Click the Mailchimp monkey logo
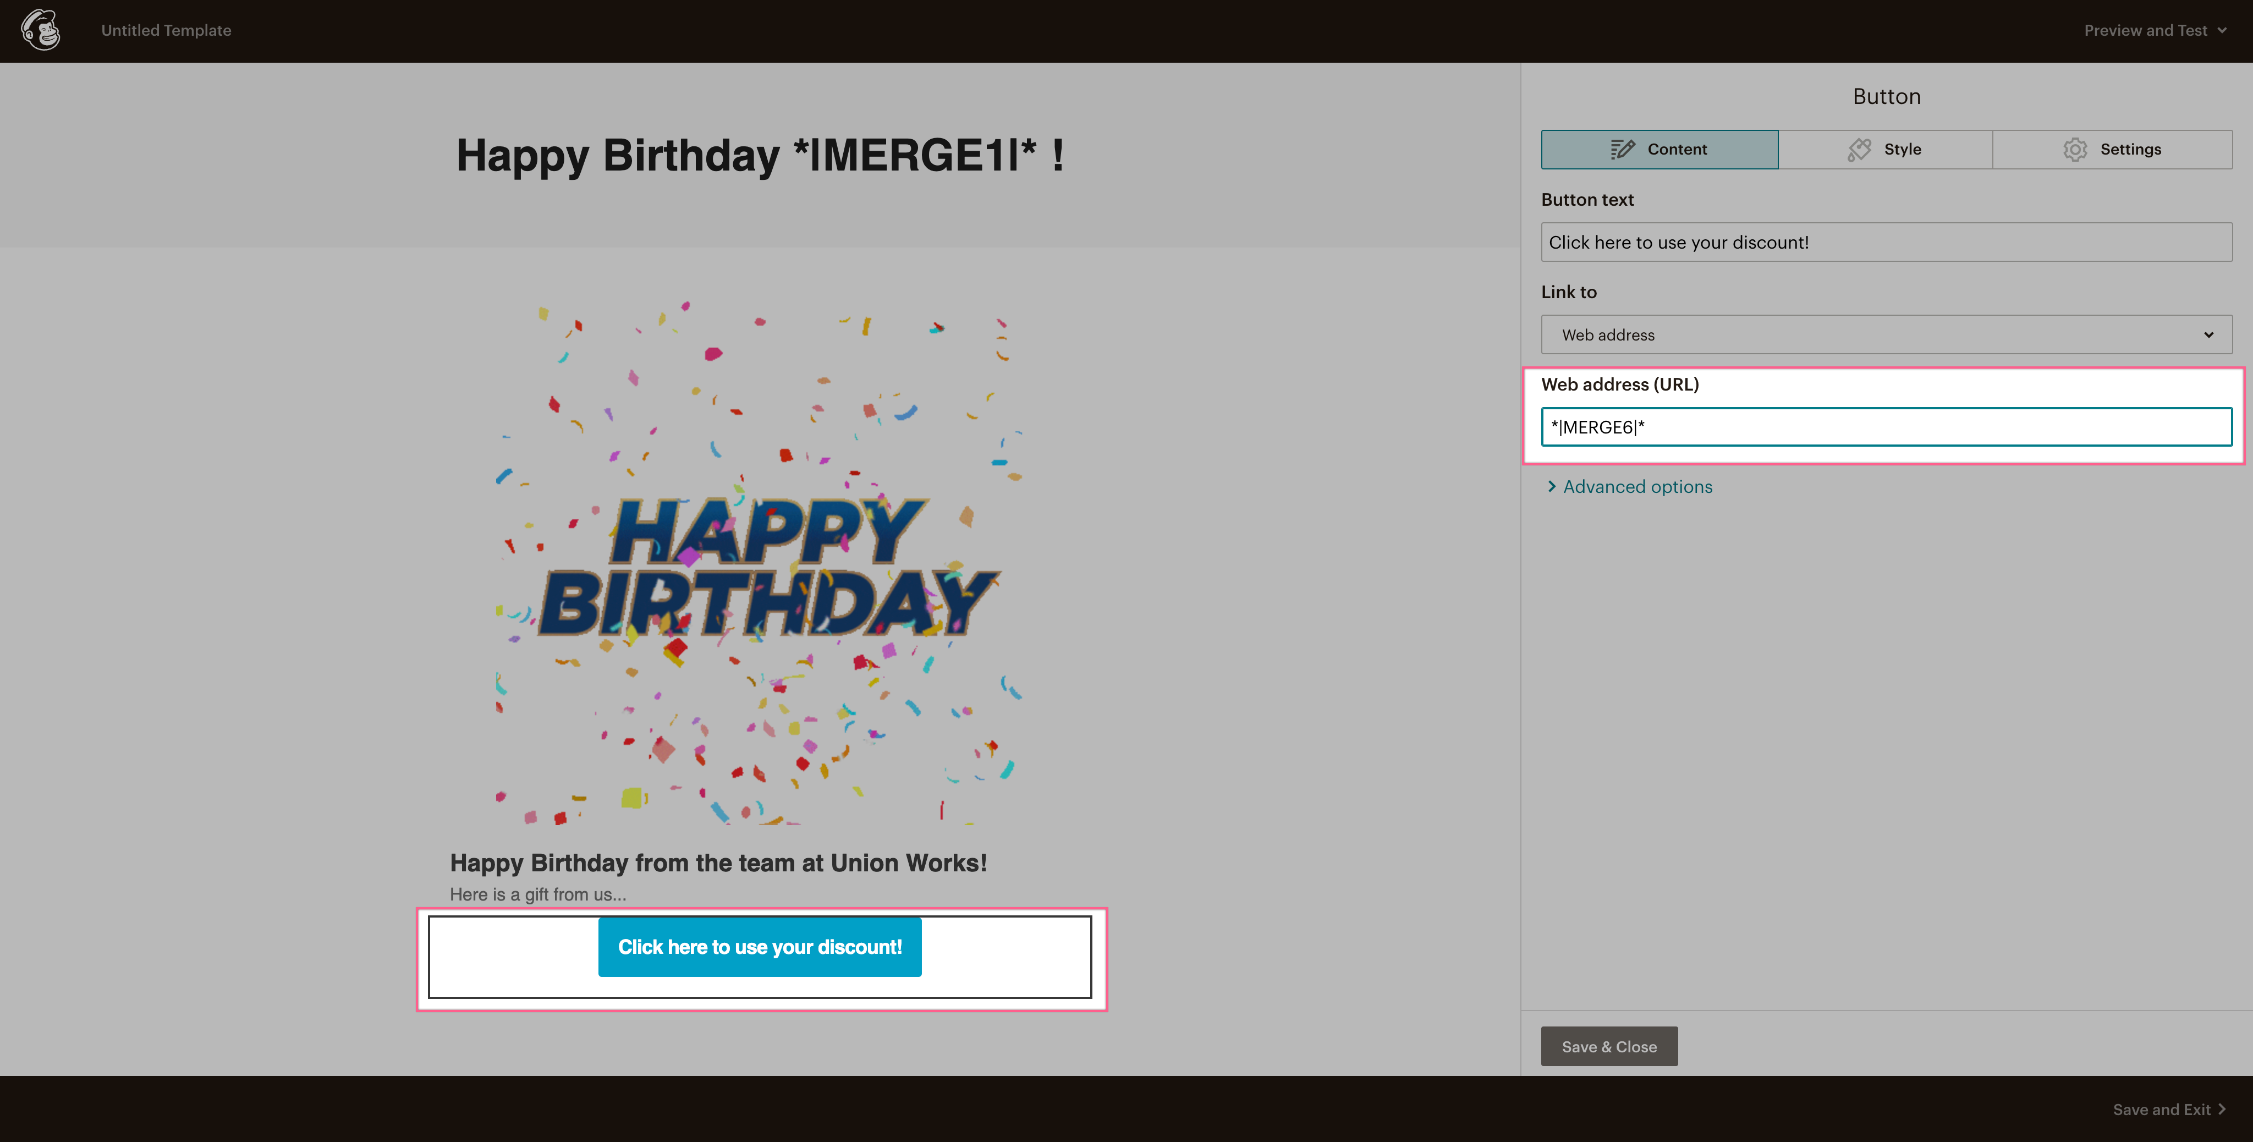 (x=40, y=30)
